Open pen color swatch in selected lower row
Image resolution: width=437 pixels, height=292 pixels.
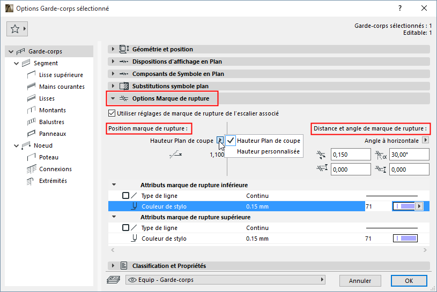point(404,206)
